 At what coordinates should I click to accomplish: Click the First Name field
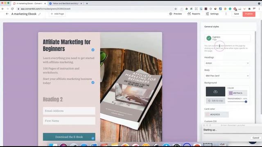click(x=69, y=121)
